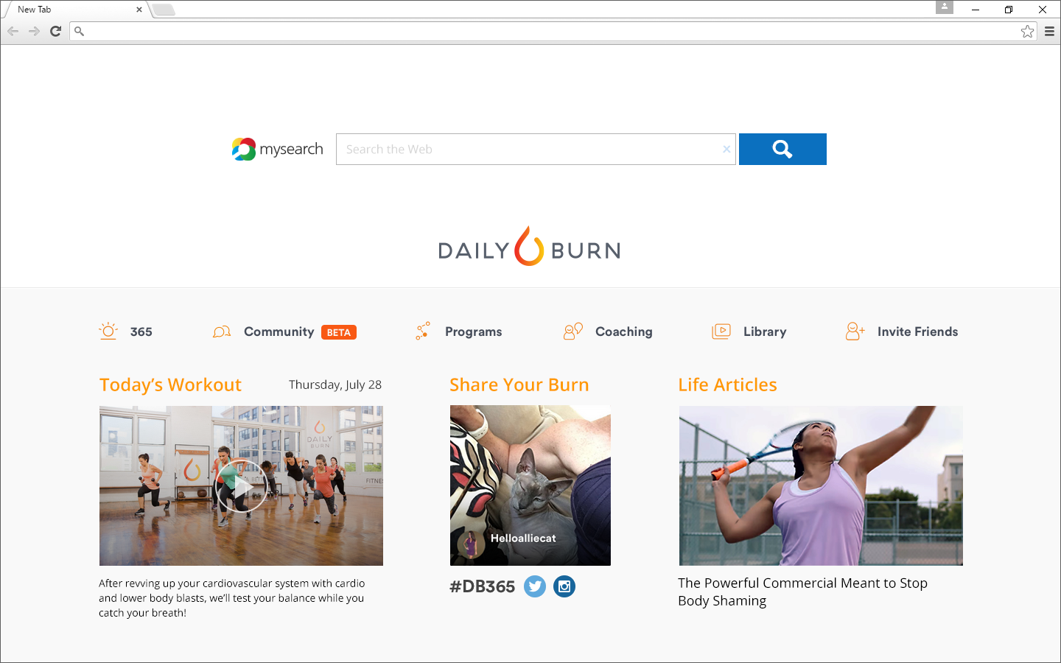This screenshot has width=1061, height=663.
Task: Bookmark page with the star icon
Action: coord(1027,31)
